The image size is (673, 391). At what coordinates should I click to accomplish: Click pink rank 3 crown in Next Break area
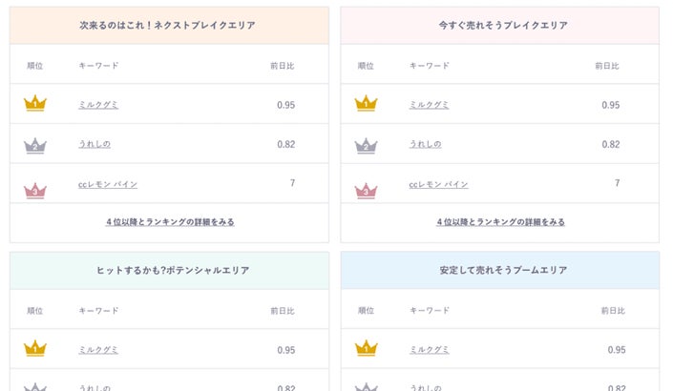(x=35, y=190)
